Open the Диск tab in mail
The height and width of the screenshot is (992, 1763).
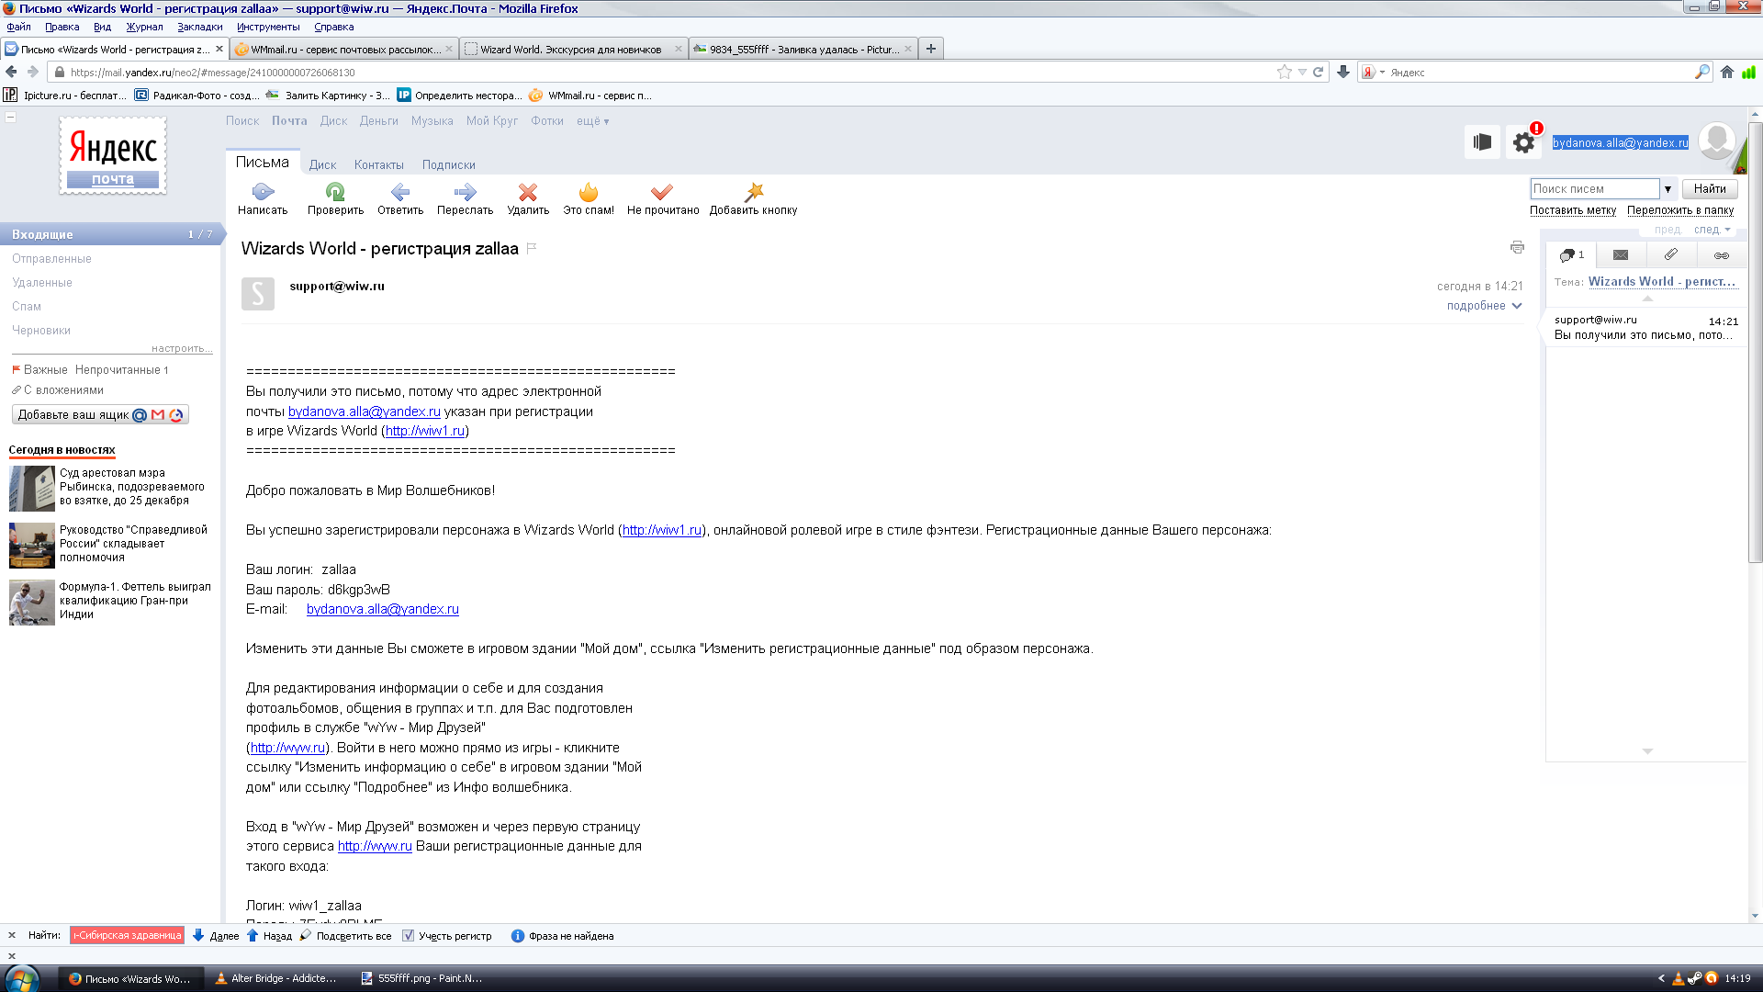[x=322, y=164]
